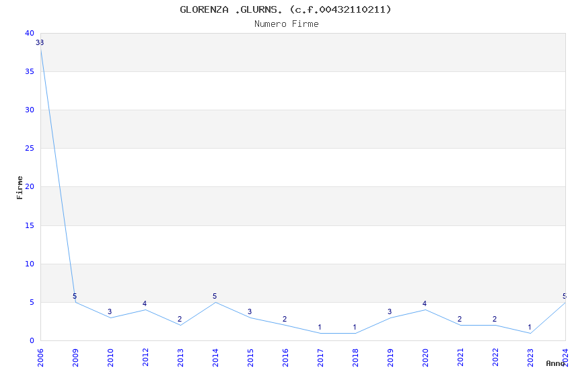572x370 pixels.
Task: Click data value 2 for year 2021
Action: [460, 319]
